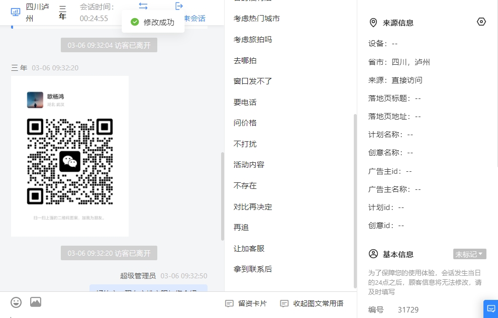Screen dimensions: 498x318
Task: Open the blue chat widget button
Action: (491, 308)
